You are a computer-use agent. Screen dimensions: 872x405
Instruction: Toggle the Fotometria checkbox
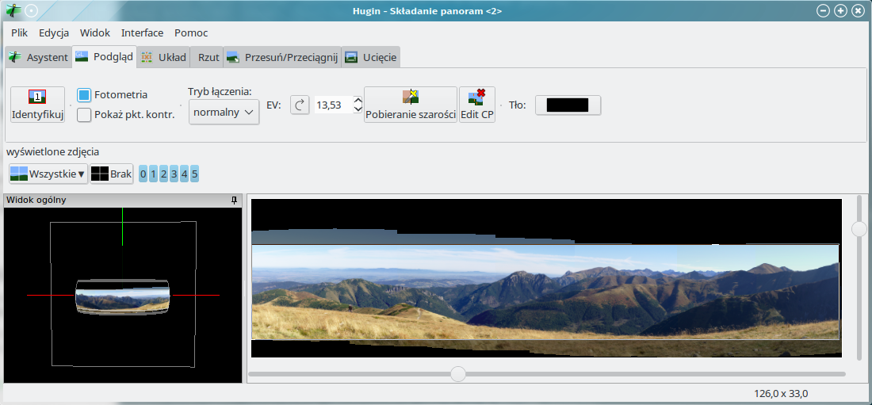pyautogui.click(x=84, y=95)
